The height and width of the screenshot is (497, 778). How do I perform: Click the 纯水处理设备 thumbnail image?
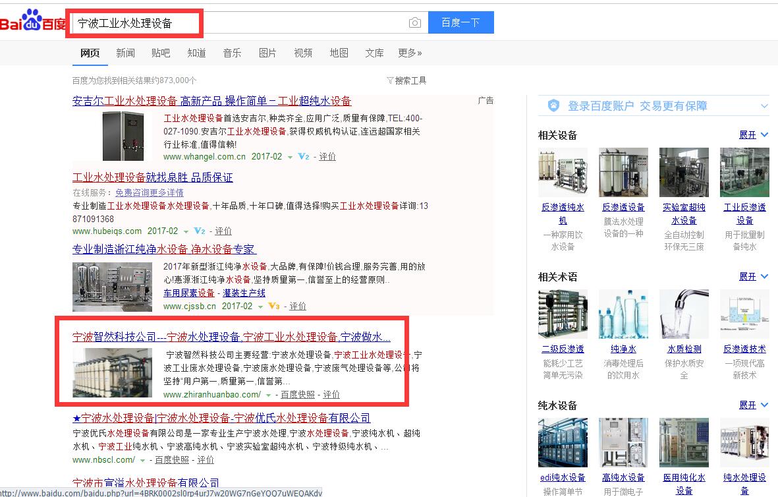click(x=745, y=442)
